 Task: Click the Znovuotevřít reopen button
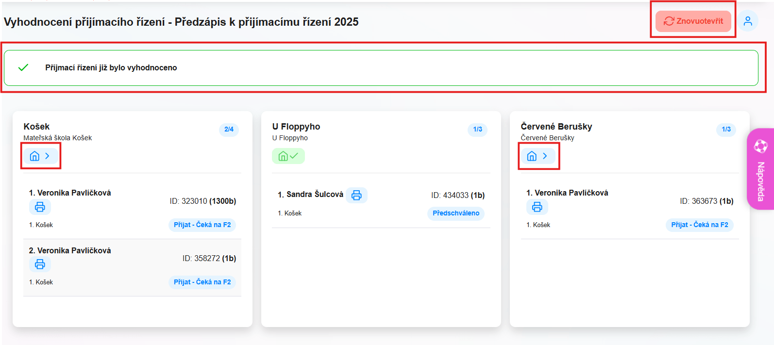tap(693, 21)
